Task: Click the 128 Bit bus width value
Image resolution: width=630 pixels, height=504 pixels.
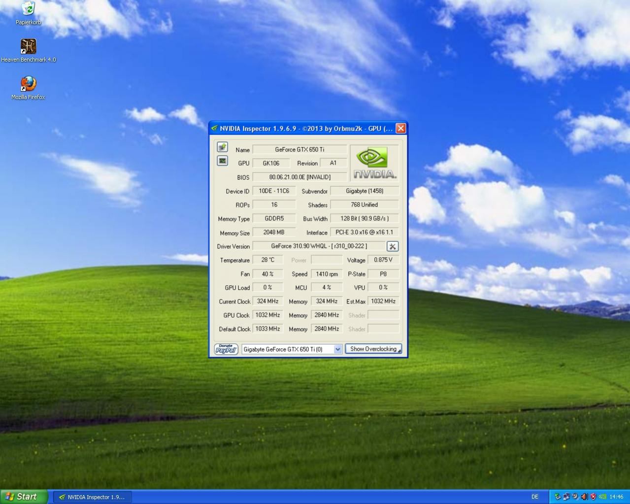Action: [x=365, y=218]
